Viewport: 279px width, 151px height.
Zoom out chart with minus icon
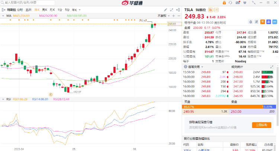(x=179, y=16)
